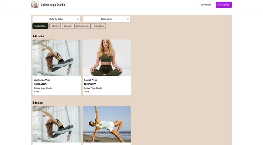
Task: Open the Workshop Yoga aerial photo
Action: [57, 58]
